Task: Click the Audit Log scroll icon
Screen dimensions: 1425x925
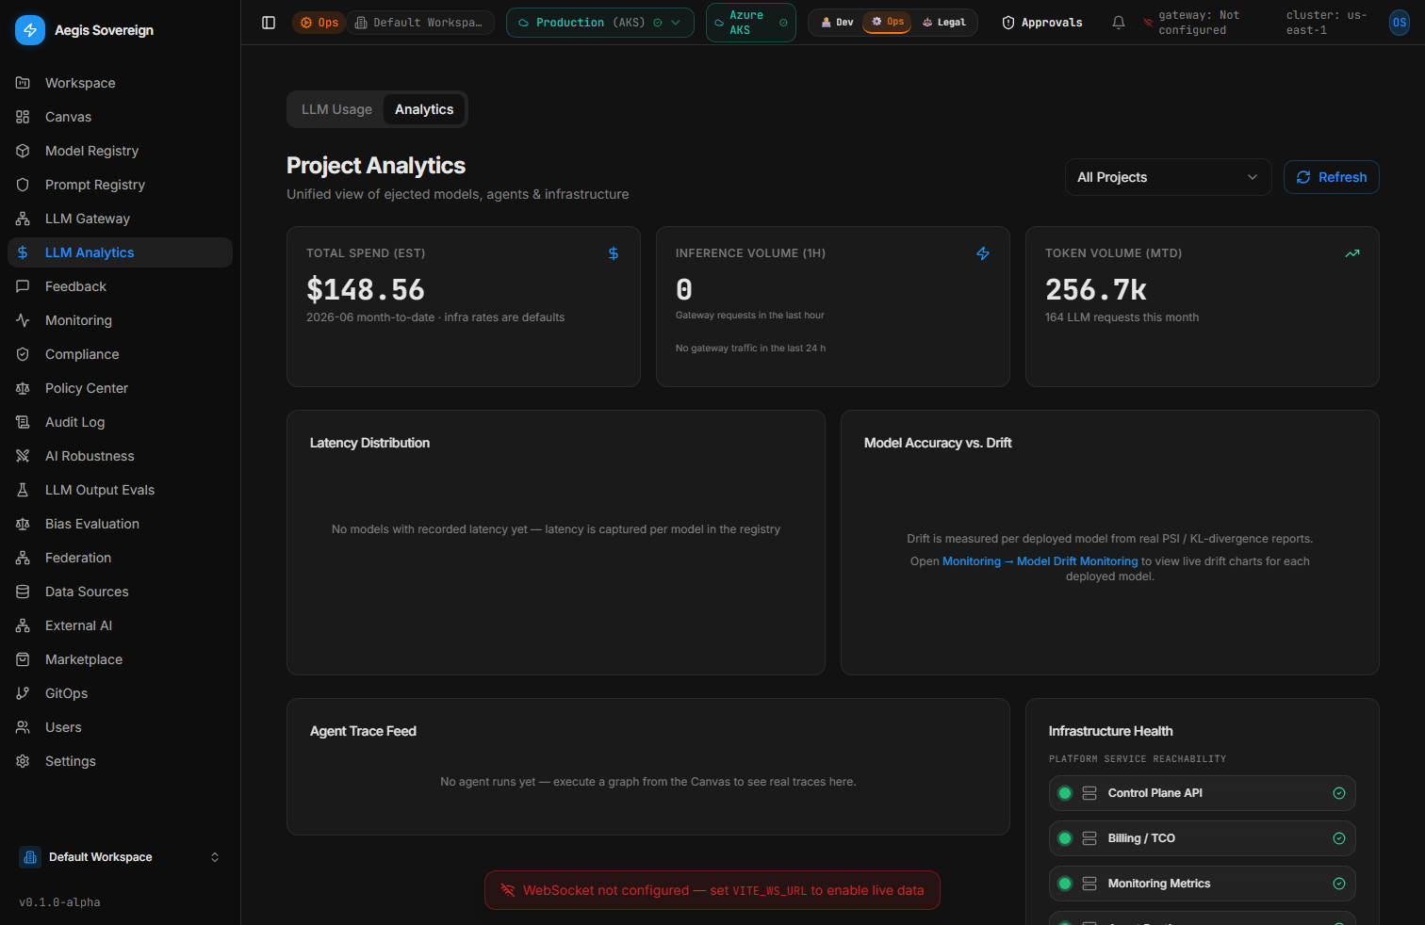Action: click(x=23, y=422)
